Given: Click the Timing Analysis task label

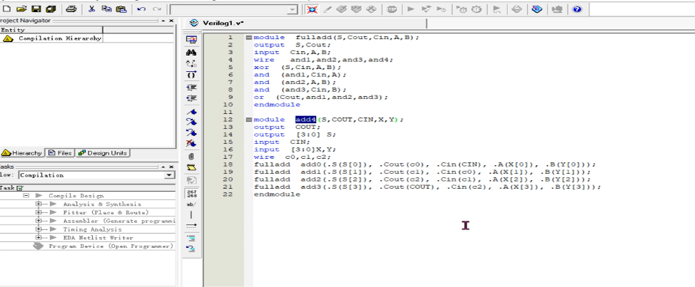Looking at the screenshot, I should (x=92, y=229).
